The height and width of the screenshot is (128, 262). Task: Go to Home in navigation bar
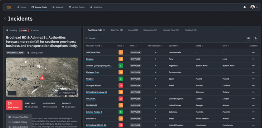click(x=22, y=7)
